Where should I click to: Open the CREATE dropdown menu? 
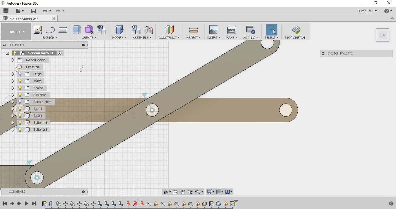89,38
